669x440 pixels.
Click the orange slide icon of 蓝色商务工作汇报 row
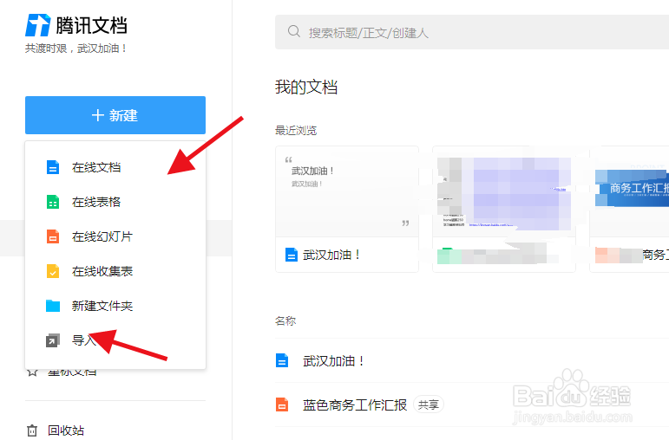pyautogui.click(x=282, y=404)
